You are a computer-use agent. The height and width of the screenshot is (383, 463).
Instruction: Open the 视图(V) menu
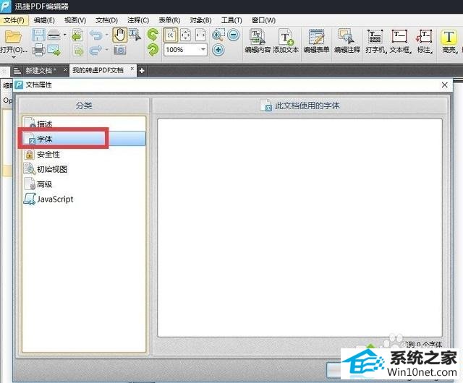point(75,20)
